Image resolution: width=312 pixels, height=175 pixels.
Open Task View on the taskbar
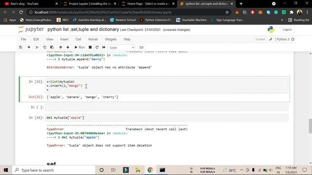click(x=113, y=170)
